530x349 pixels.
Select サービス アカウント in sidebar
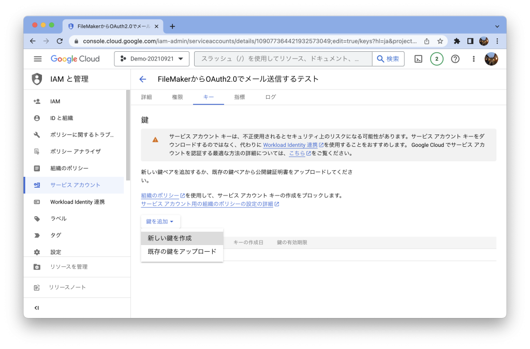click(75, 185)
